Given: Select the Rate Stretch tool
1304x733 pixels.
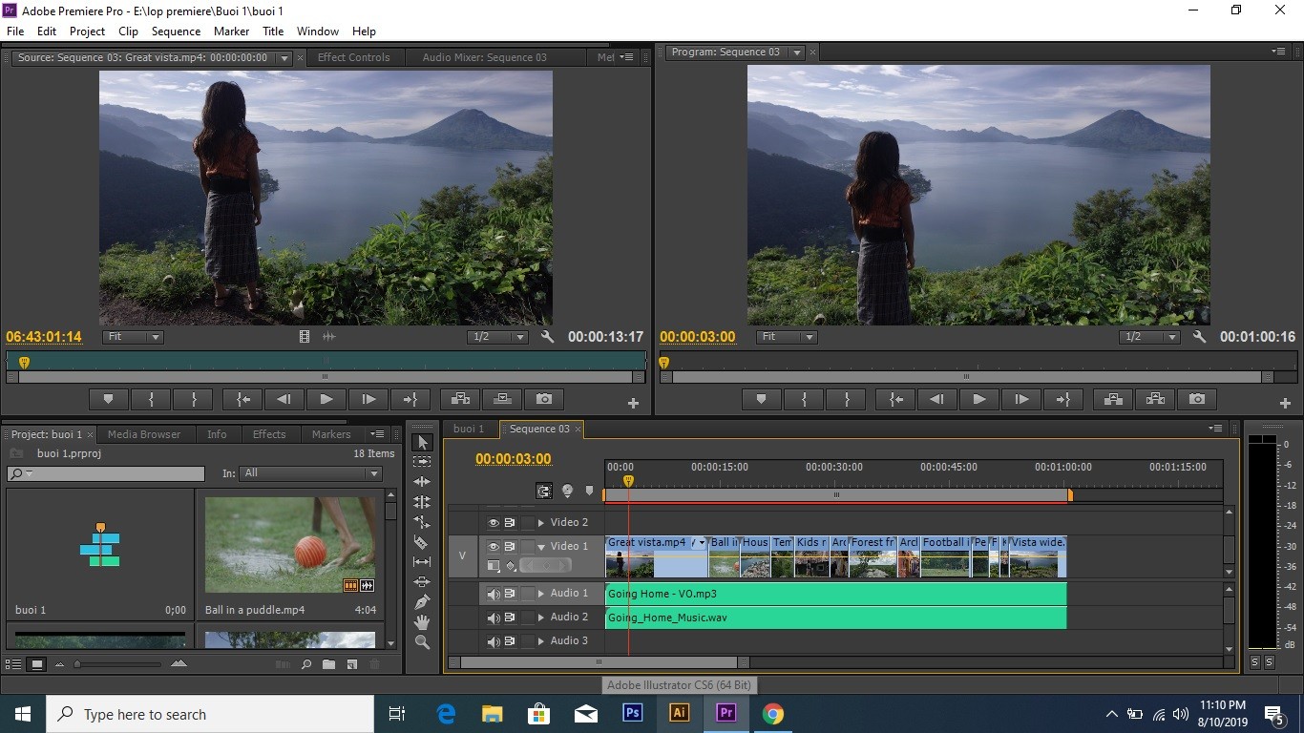Looking at the screenshot, I should point(422,522).
